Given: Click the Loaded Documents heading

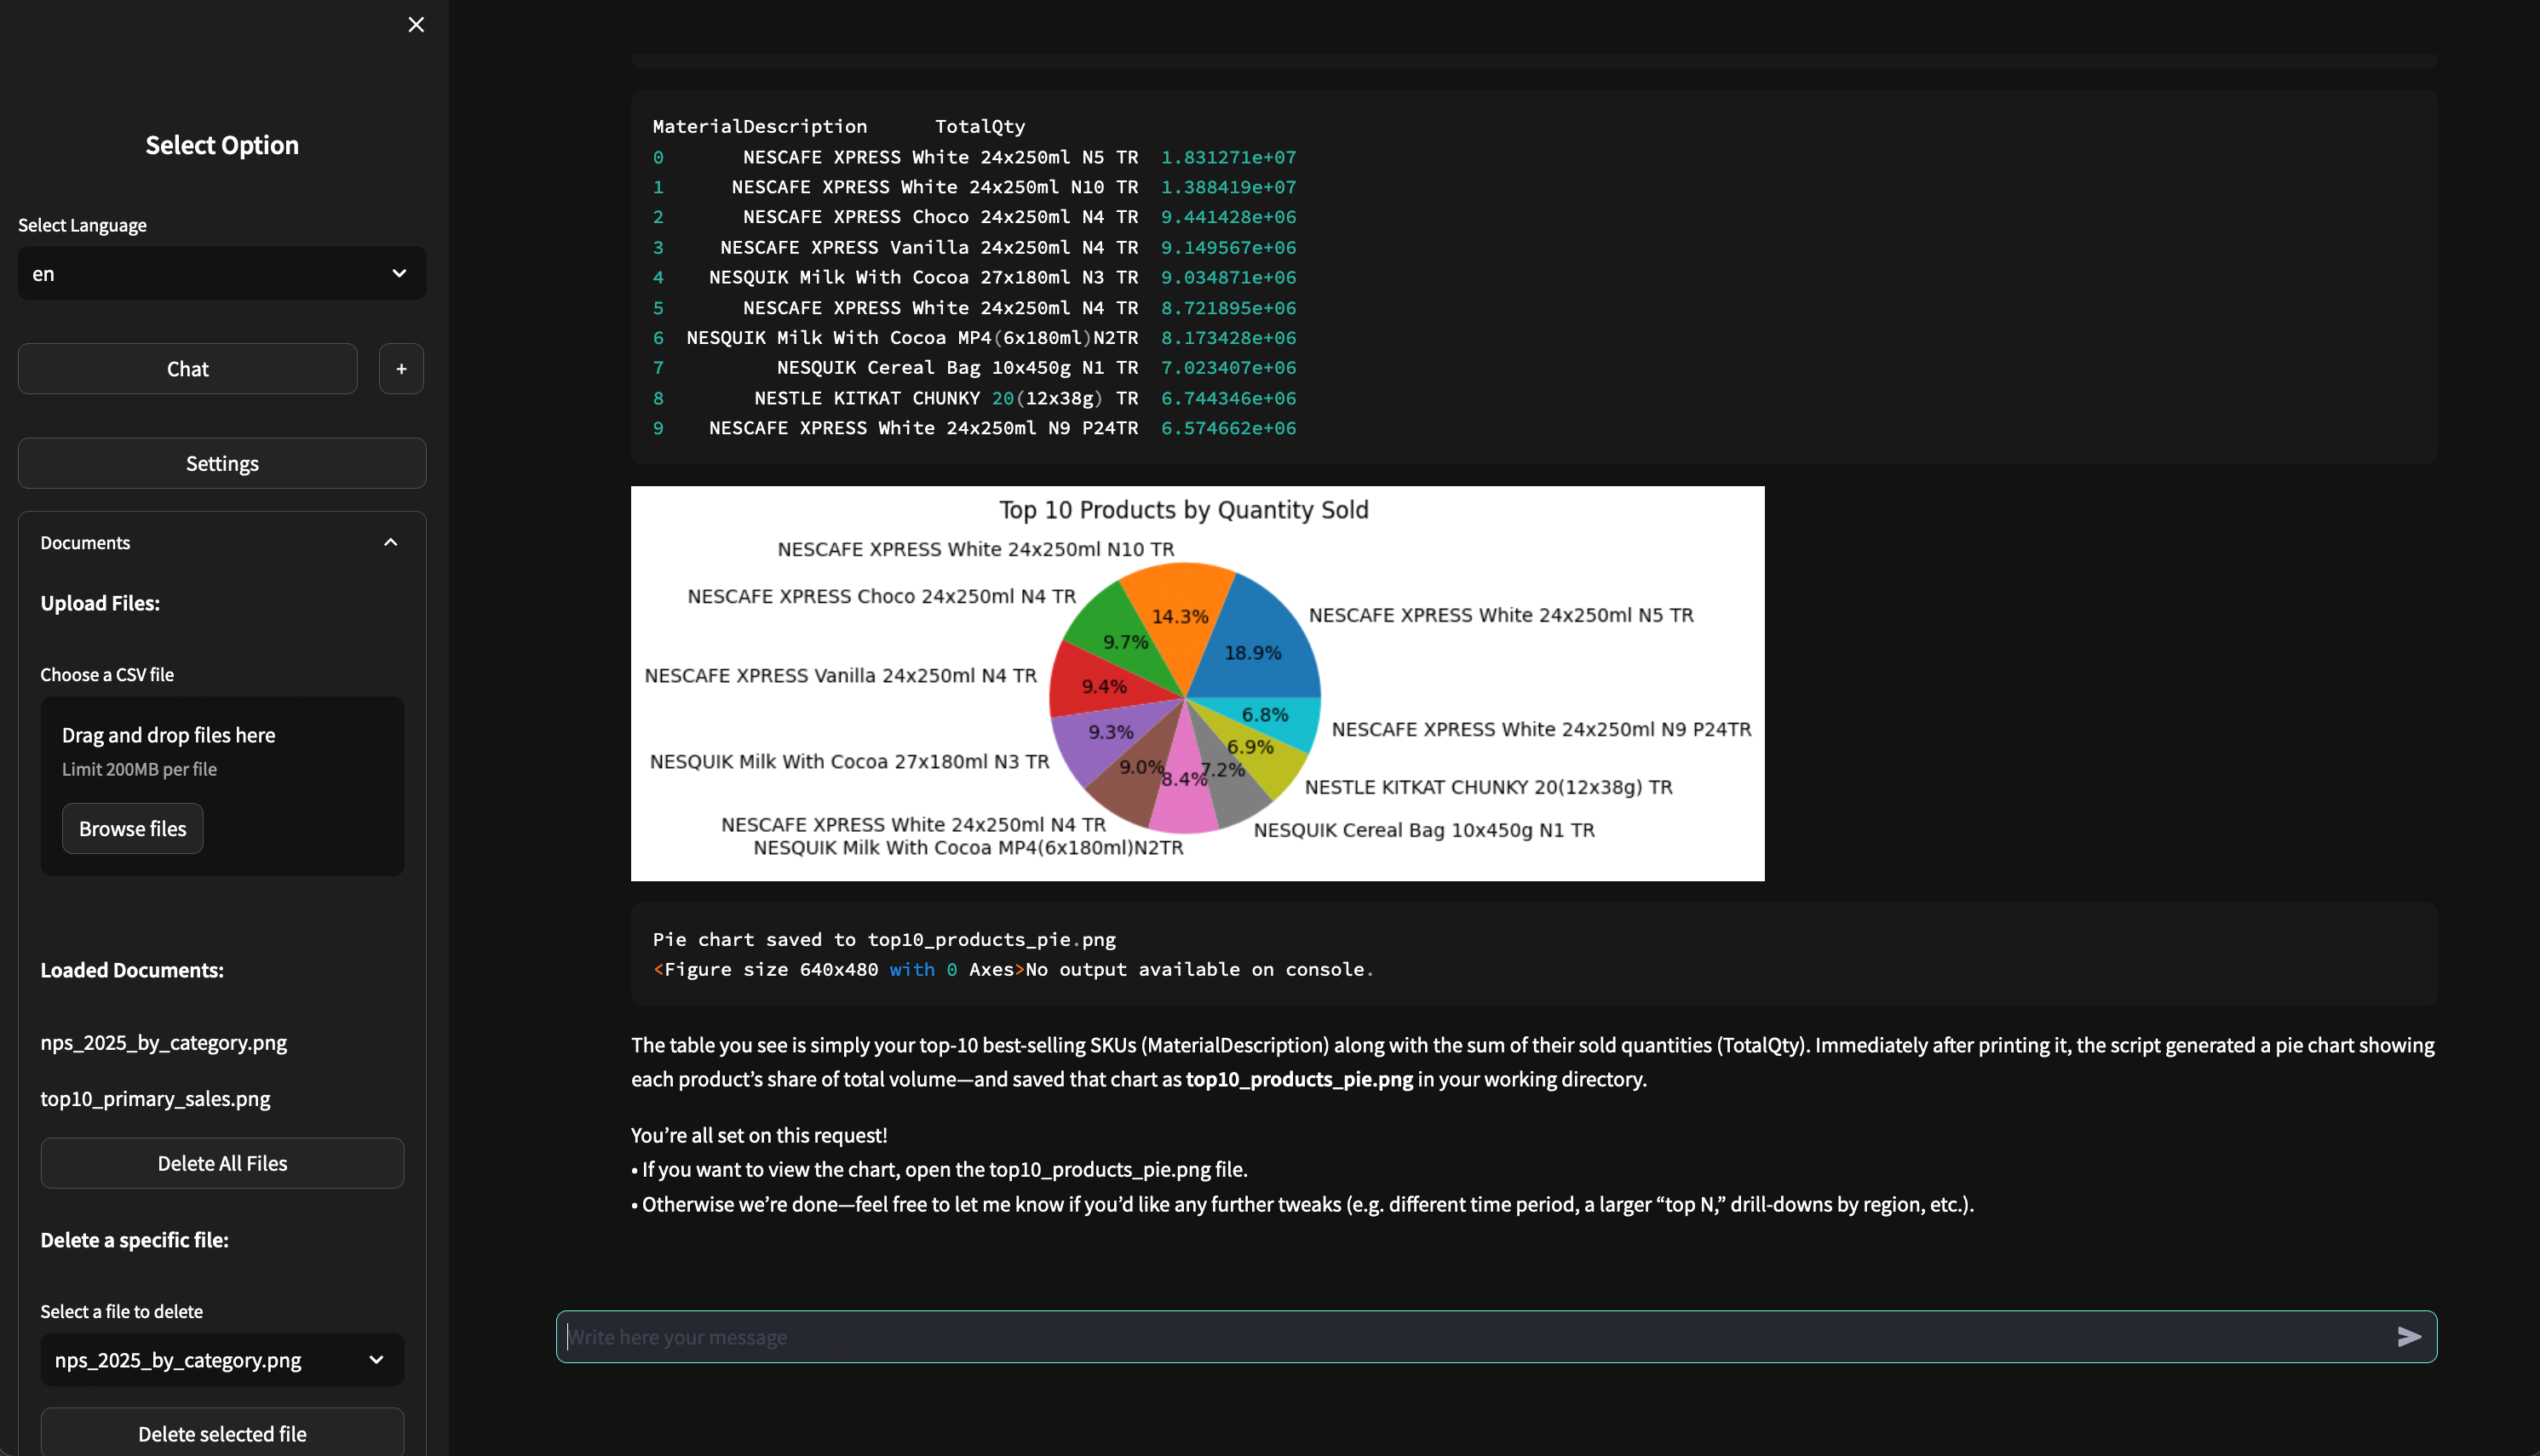Looking at the screenshot, I should click(x=132, y=970).
